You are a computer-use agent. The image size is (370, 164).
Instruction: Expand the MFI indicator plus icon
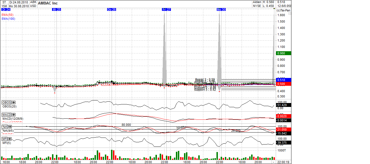tap(10, 139)
